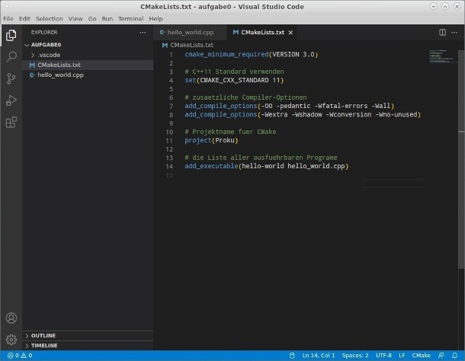The width and height of the screenshot is (465, 361).
Task: Open the Selection menu
Action: [x=50, y=19]
